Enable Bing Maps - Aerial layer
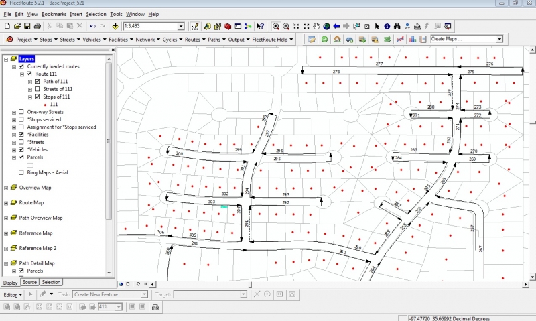536x321 pixels. 21,172
